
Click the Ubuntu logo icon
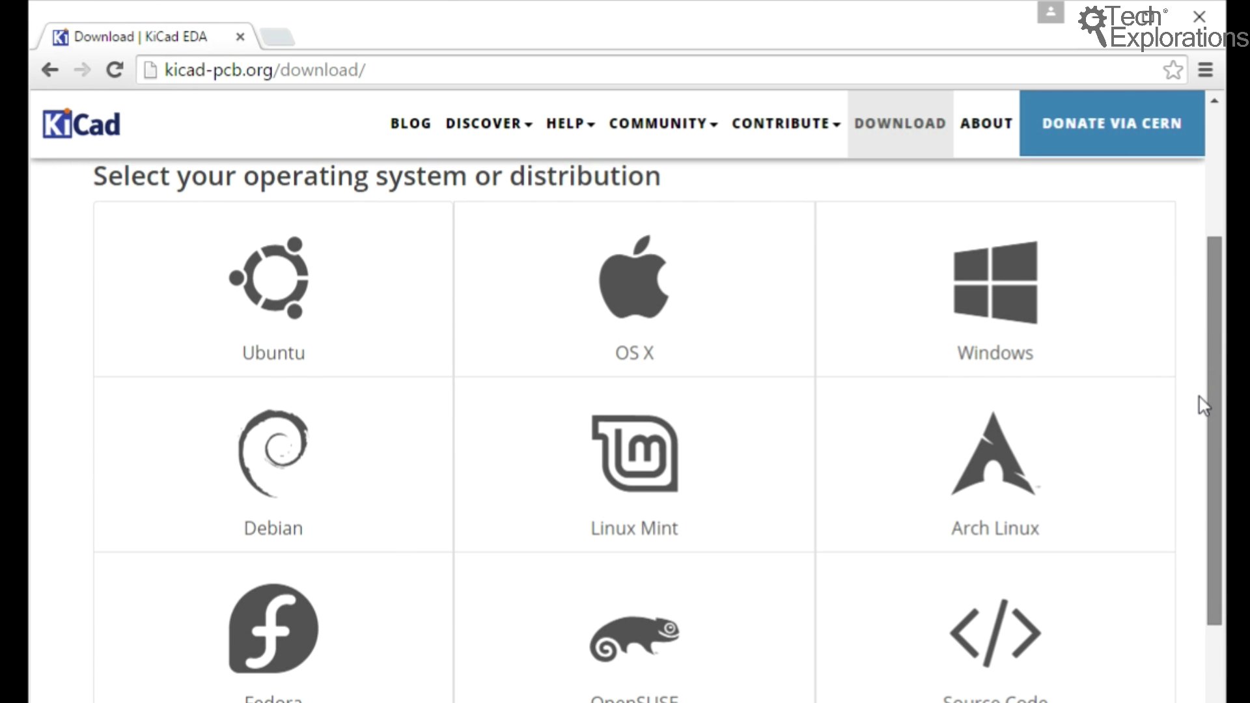tap(270, 278)
